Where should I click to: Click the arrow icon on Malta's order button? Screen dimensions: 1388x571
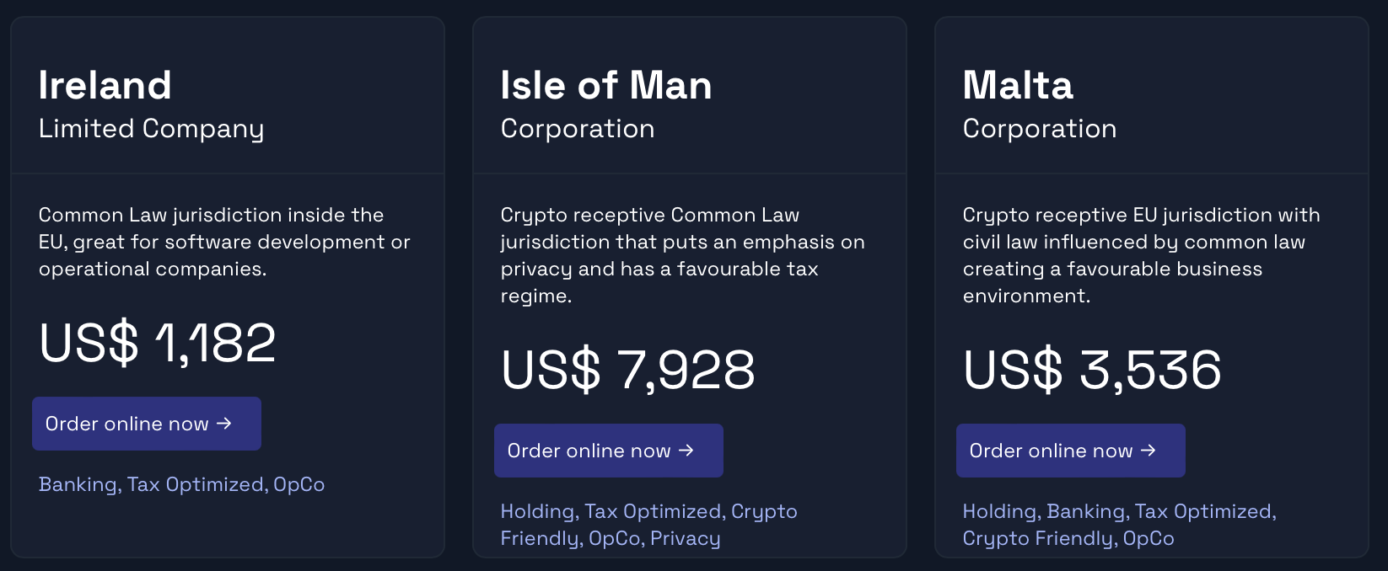pos(1148,451)
